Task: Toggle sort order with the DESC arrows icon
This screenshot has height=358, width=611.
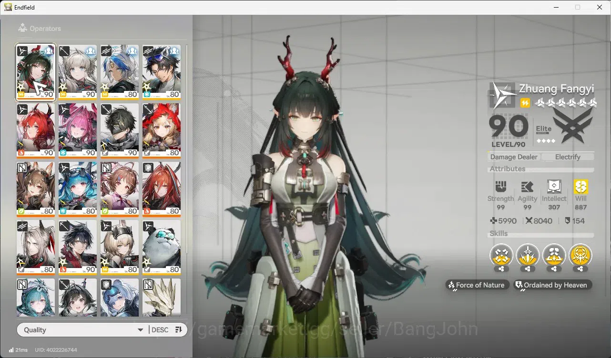Action: click(179, 330)
